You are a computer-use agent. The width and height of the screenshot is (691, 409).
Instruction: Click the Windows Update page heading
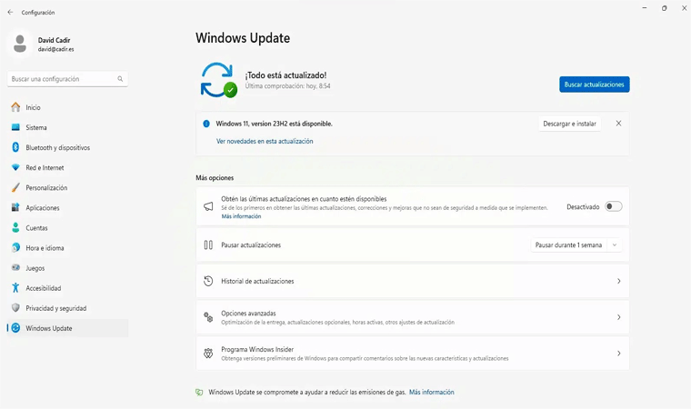(x=243, y=38)
